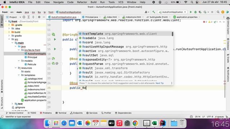Click Next Tip link in completion popup
The image size is (230, 129).
160,83
